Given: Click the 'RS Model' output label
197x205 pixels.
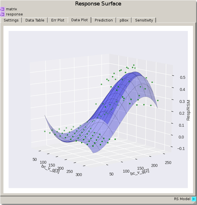Looking at the screenshot, I should click(182, 199).
